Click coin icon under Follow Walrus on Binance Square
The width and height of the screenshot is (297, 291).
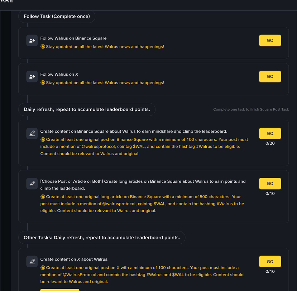coord(43,47)
